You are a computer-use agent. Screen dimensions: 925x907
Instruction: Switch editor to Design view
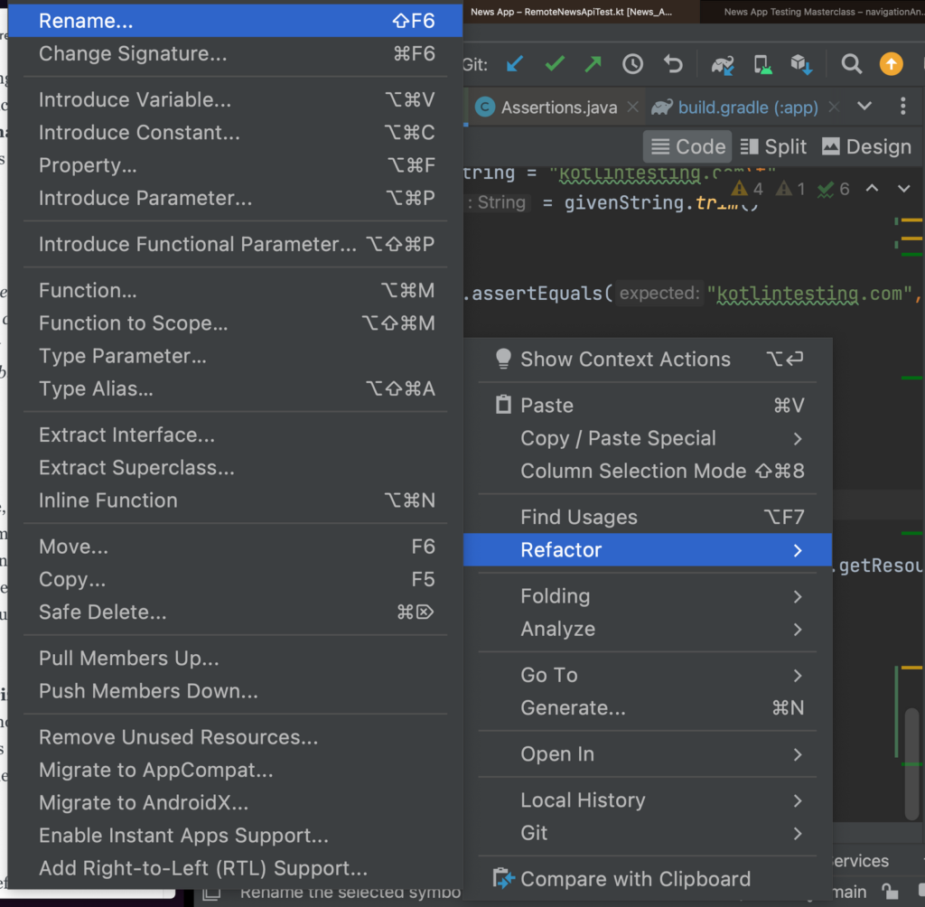click(x=866, y=146)
